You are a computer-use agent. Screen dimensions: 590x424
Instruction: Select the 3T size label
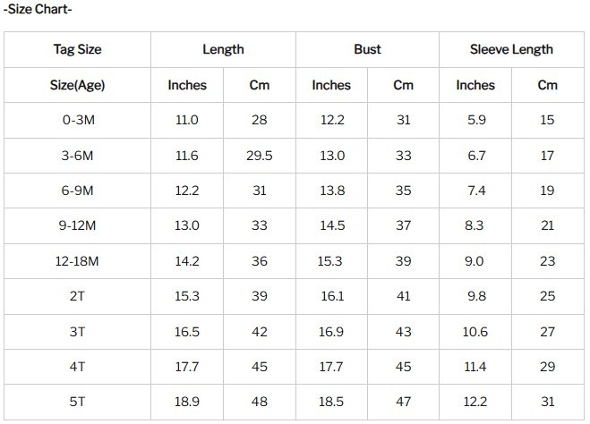tap(77, 332)
